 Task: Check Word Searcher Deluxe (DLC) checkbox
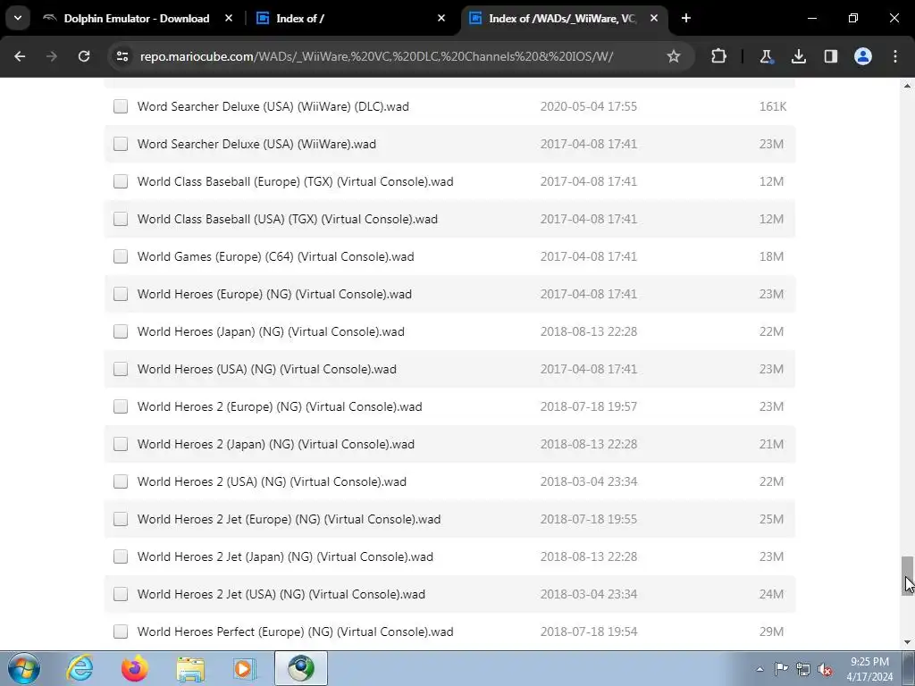pyautogui.click(x=121, y=106)
